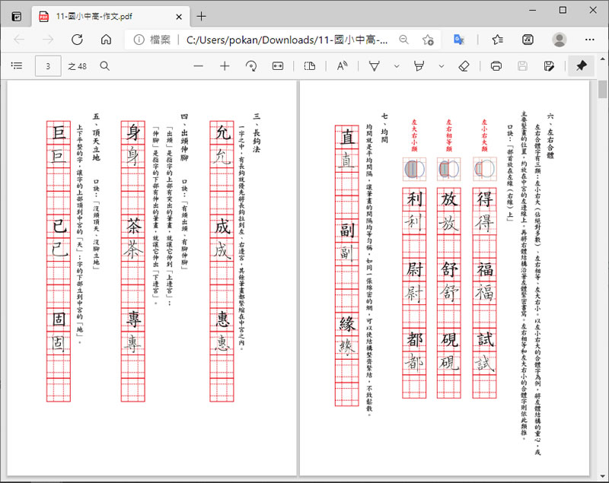Screen dimensions: 609x483
Task: Expand Highlight tool options arrow
Action: tap(442, 66)
